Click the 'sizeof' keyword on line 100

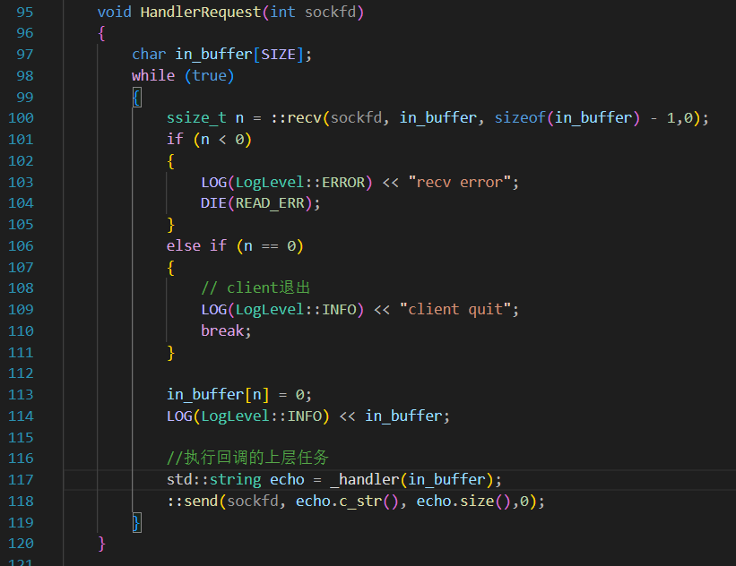click(520, 117)
